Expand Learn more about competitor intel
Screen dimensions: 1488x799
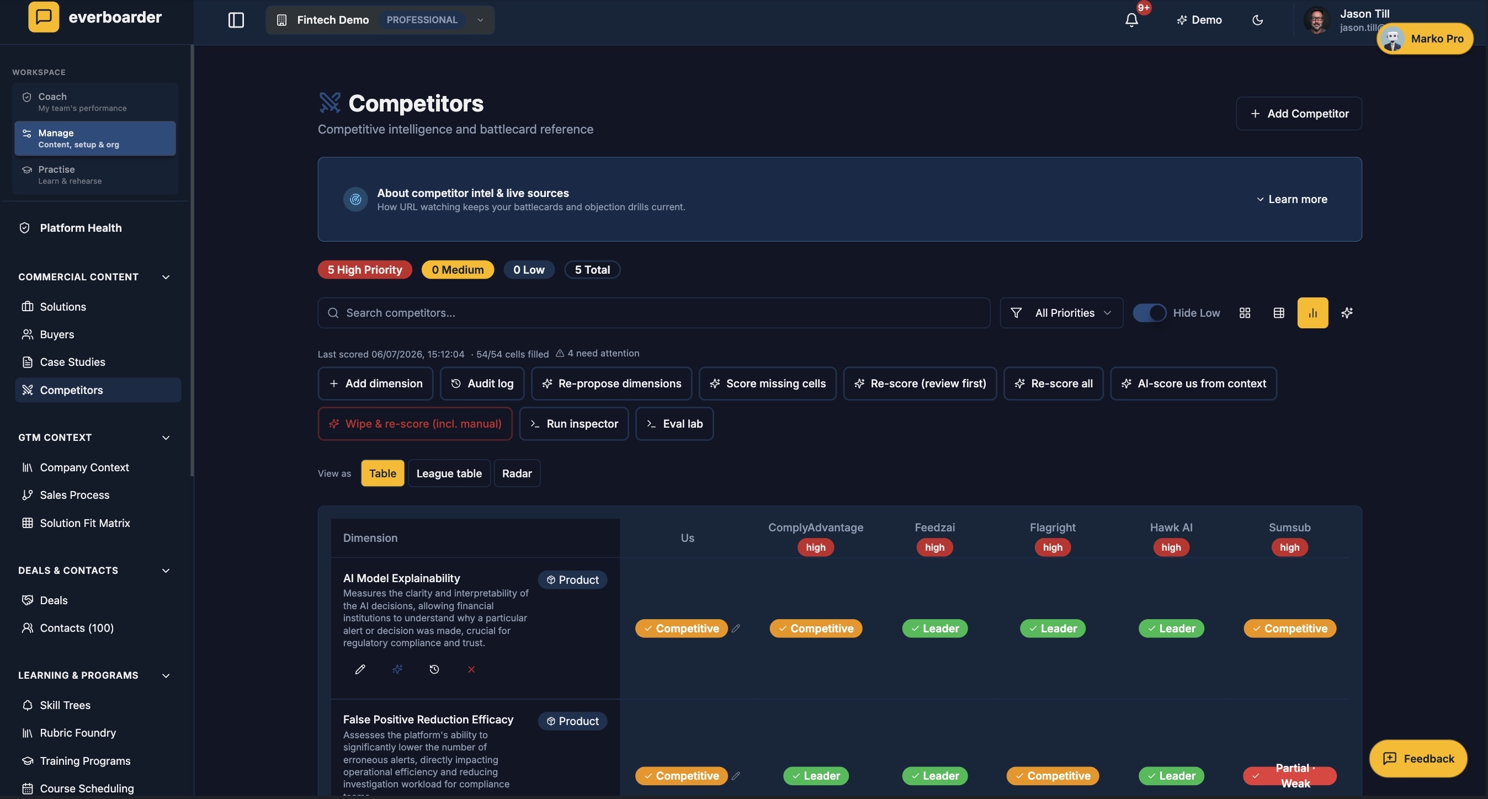pyautogui.click(x=1292, y=199)
